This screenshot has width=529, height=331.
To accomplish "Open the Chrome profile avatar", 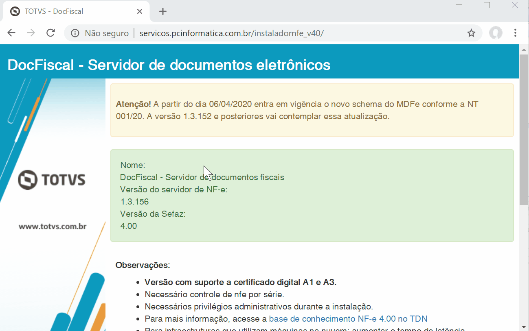I will point(496,33).
